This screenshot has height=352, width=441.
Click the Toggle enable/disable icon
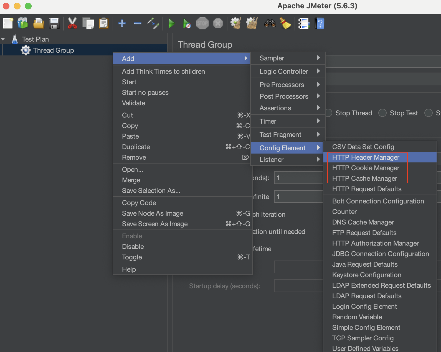click(153, 23)
